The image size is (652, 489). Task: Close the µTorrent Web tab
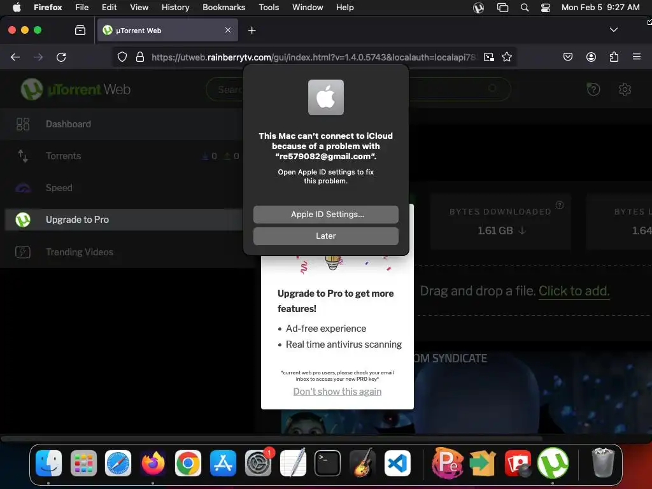[x=228, y=30]
